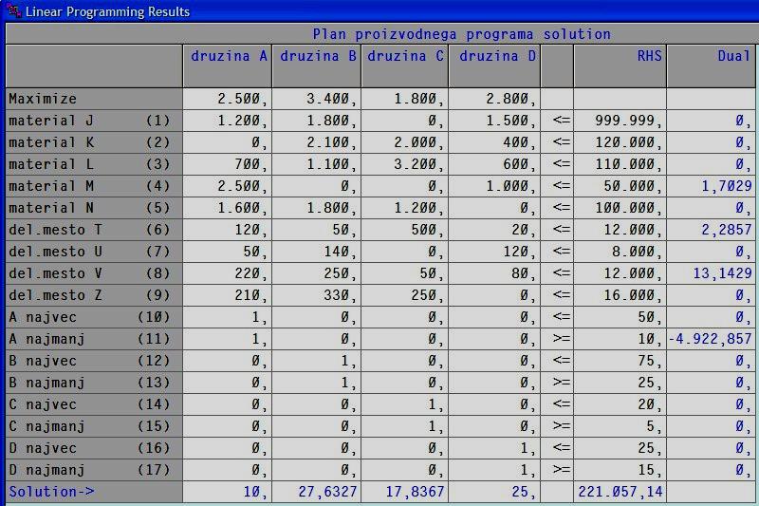Image resolution: width=759 pixels, height=506 pixels.
Task: Click the RHS value 5 of C najmanj
Action: (620, 426)
